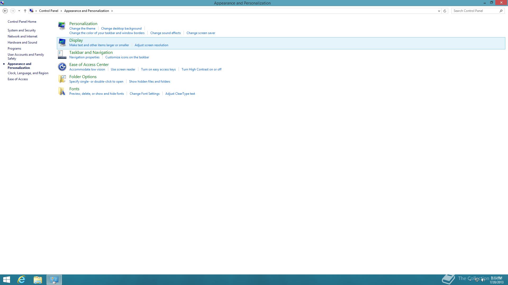
Task: Open Folder Options heading
Action: point(83,77)
